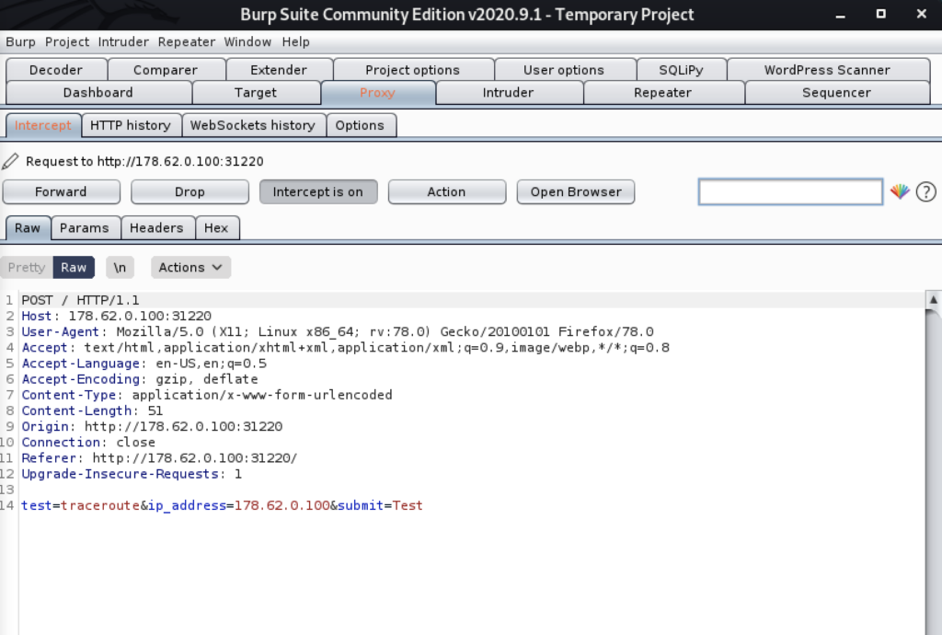Open the proxy Options sub-tab
This screenshot has width=942, height=635.
point(360,125)
